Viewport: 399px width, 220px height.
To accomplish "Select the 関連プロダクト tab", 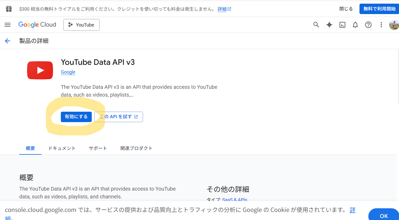I will coord(136,148).
